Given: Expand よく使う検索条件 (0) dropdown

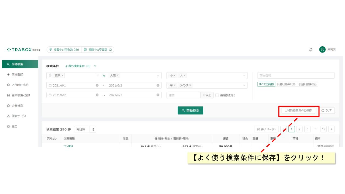Looking at the screenshot, I should tap(81, 66).
